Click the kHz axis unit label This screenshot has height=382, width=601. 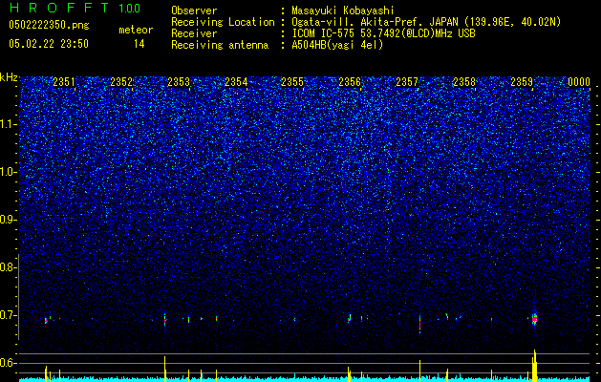point(9,77)
